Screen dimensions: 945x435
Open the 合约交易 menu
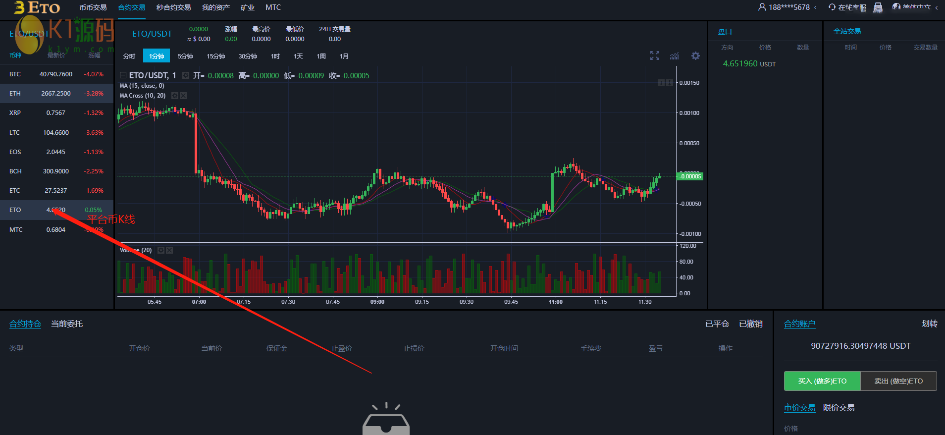click(x=132, y=7)
